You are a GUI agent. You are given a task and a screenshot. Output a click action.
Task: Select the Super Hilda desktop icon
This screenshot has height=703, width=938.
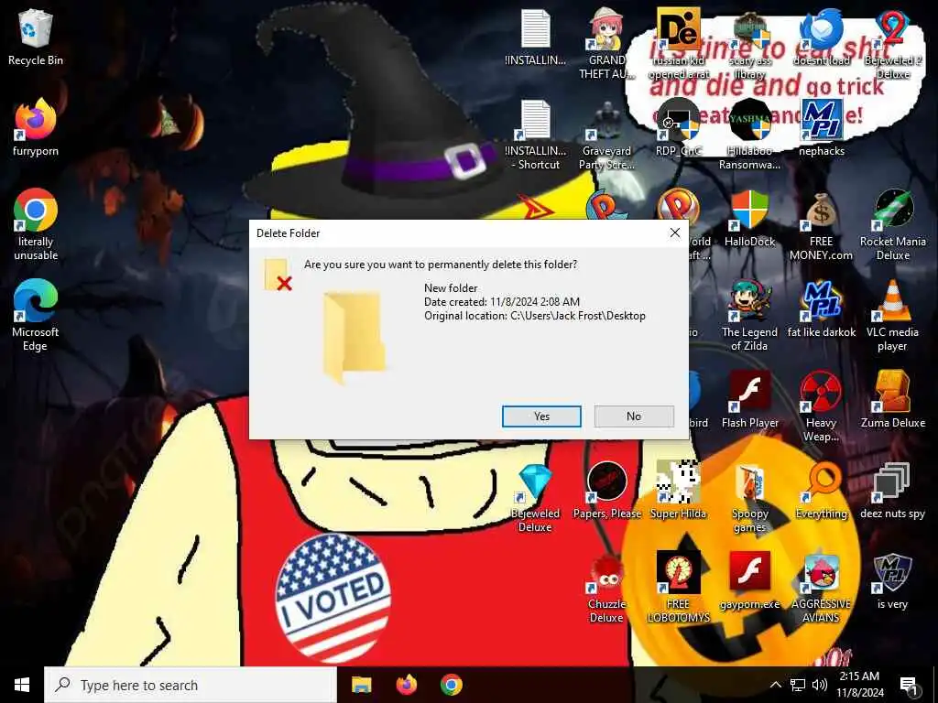click(x=679, y=491)
